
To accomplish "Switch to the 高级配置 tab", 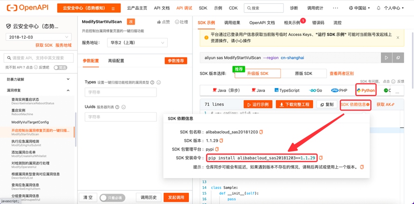I will (116, 61).
